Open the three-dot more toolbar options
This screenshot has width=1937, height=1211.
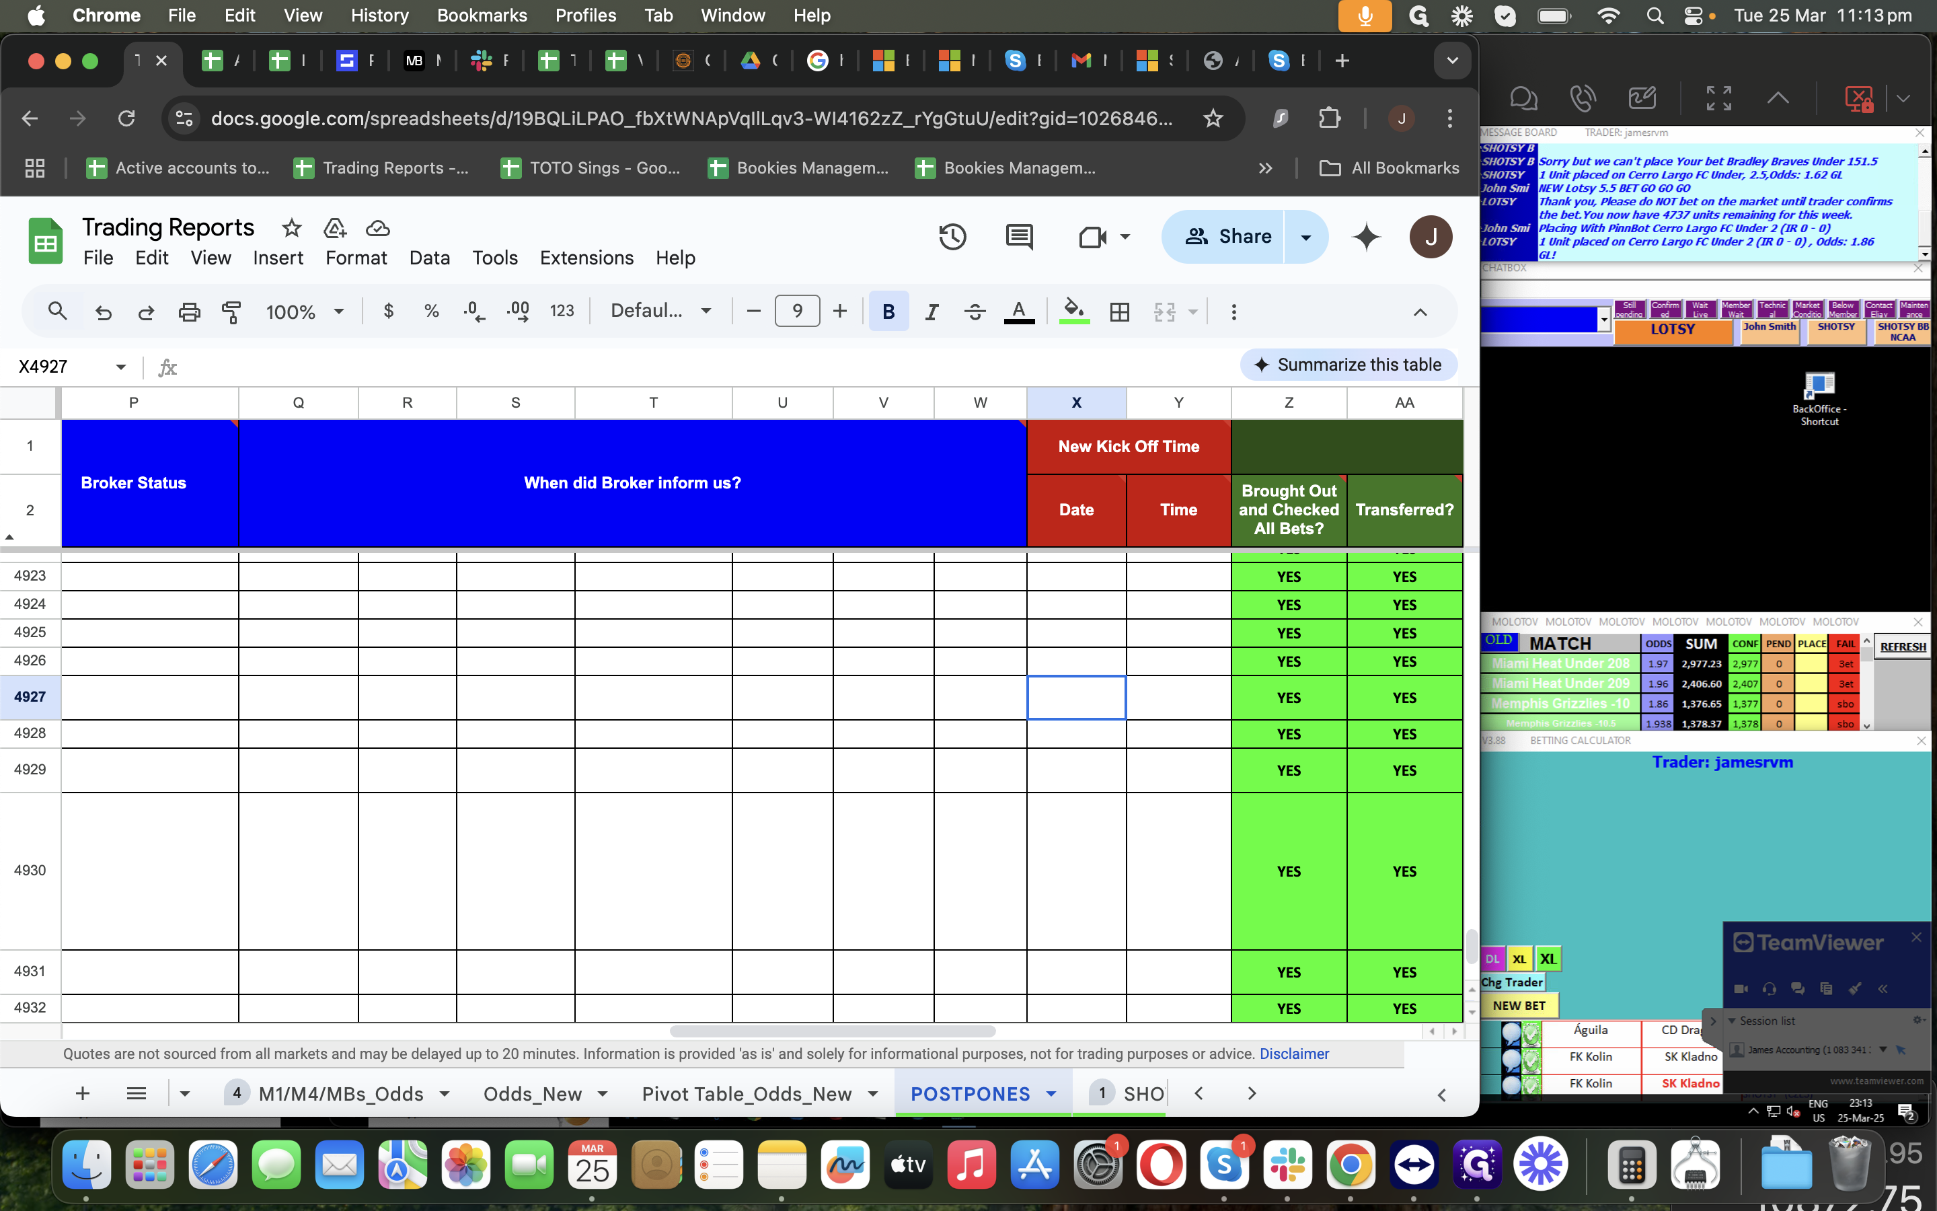1233,311
